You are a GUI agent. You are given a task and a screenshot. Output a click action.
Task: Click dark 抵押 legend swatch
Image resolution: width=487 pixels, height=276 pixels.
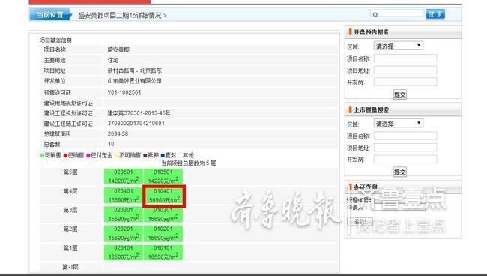tap(145, 155)
